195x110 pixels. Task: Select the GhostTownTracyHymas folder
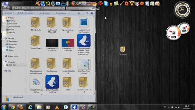(x=84, y=66)
